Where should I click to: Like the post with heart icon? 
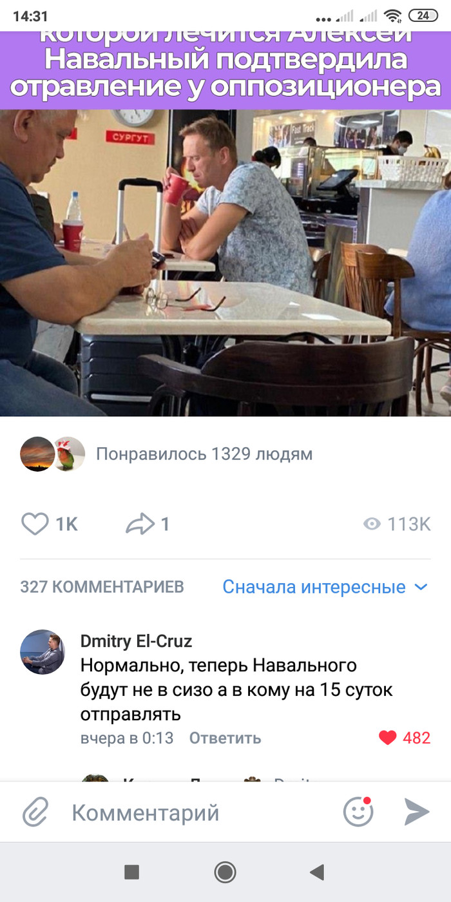(x=35, y=524)
